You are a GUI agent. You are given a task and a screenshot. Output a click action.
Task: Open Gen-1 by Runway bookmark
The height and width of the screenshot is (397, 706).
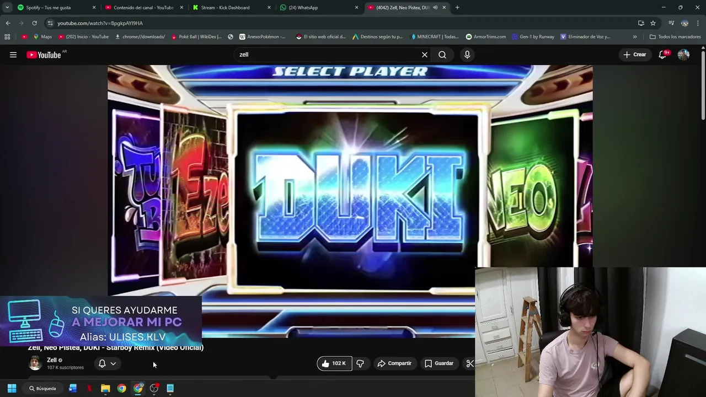click(533, 37)
